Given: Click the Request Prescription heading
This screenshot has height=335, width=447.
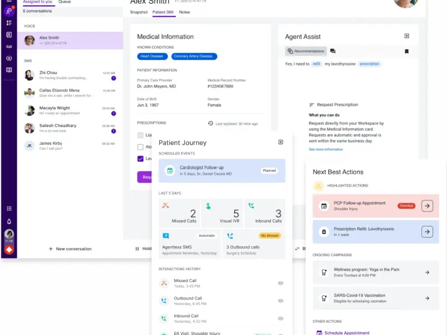Looking at the screenshot, I should coord(337,105).
